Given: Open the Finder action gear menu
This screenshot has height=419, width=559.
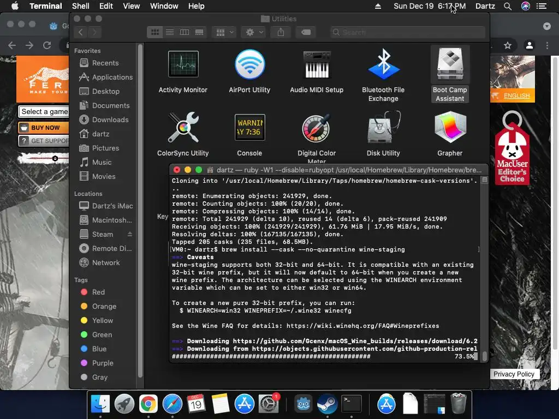Looking at the screenshot, I should [254, 32].
